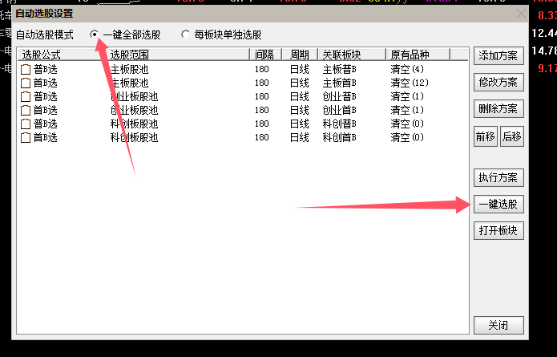Click 180 interval in the 主板普B row
This screenshot has width=557, height=357.
[262, 69]
